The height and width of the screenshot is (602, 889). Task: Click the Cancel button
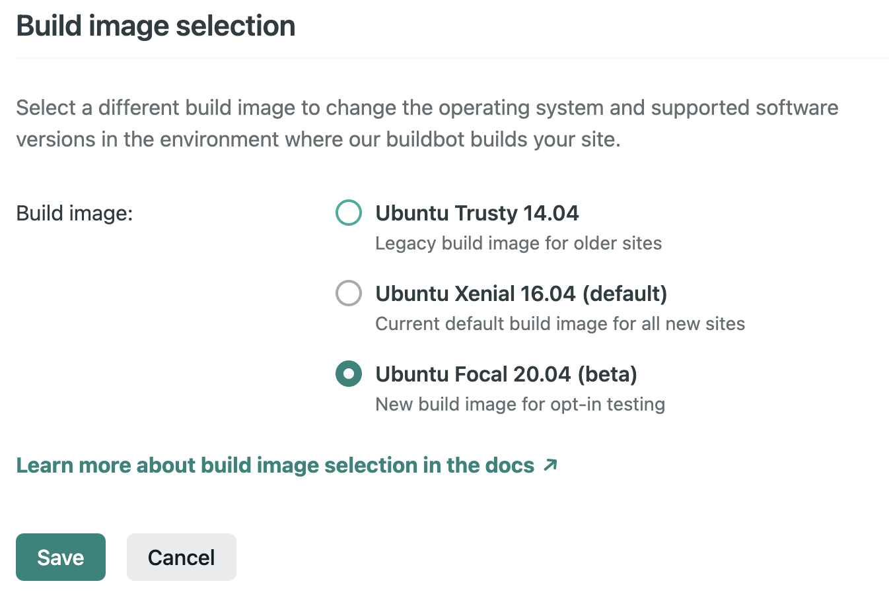click(x=181, y=556)
